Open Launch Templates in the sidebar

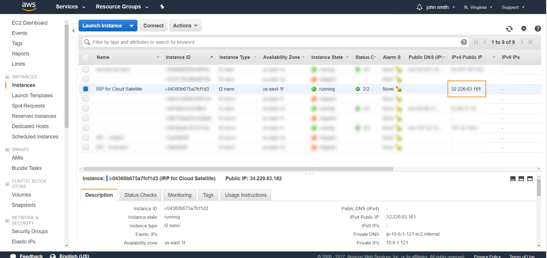click(x=32, y=96)
